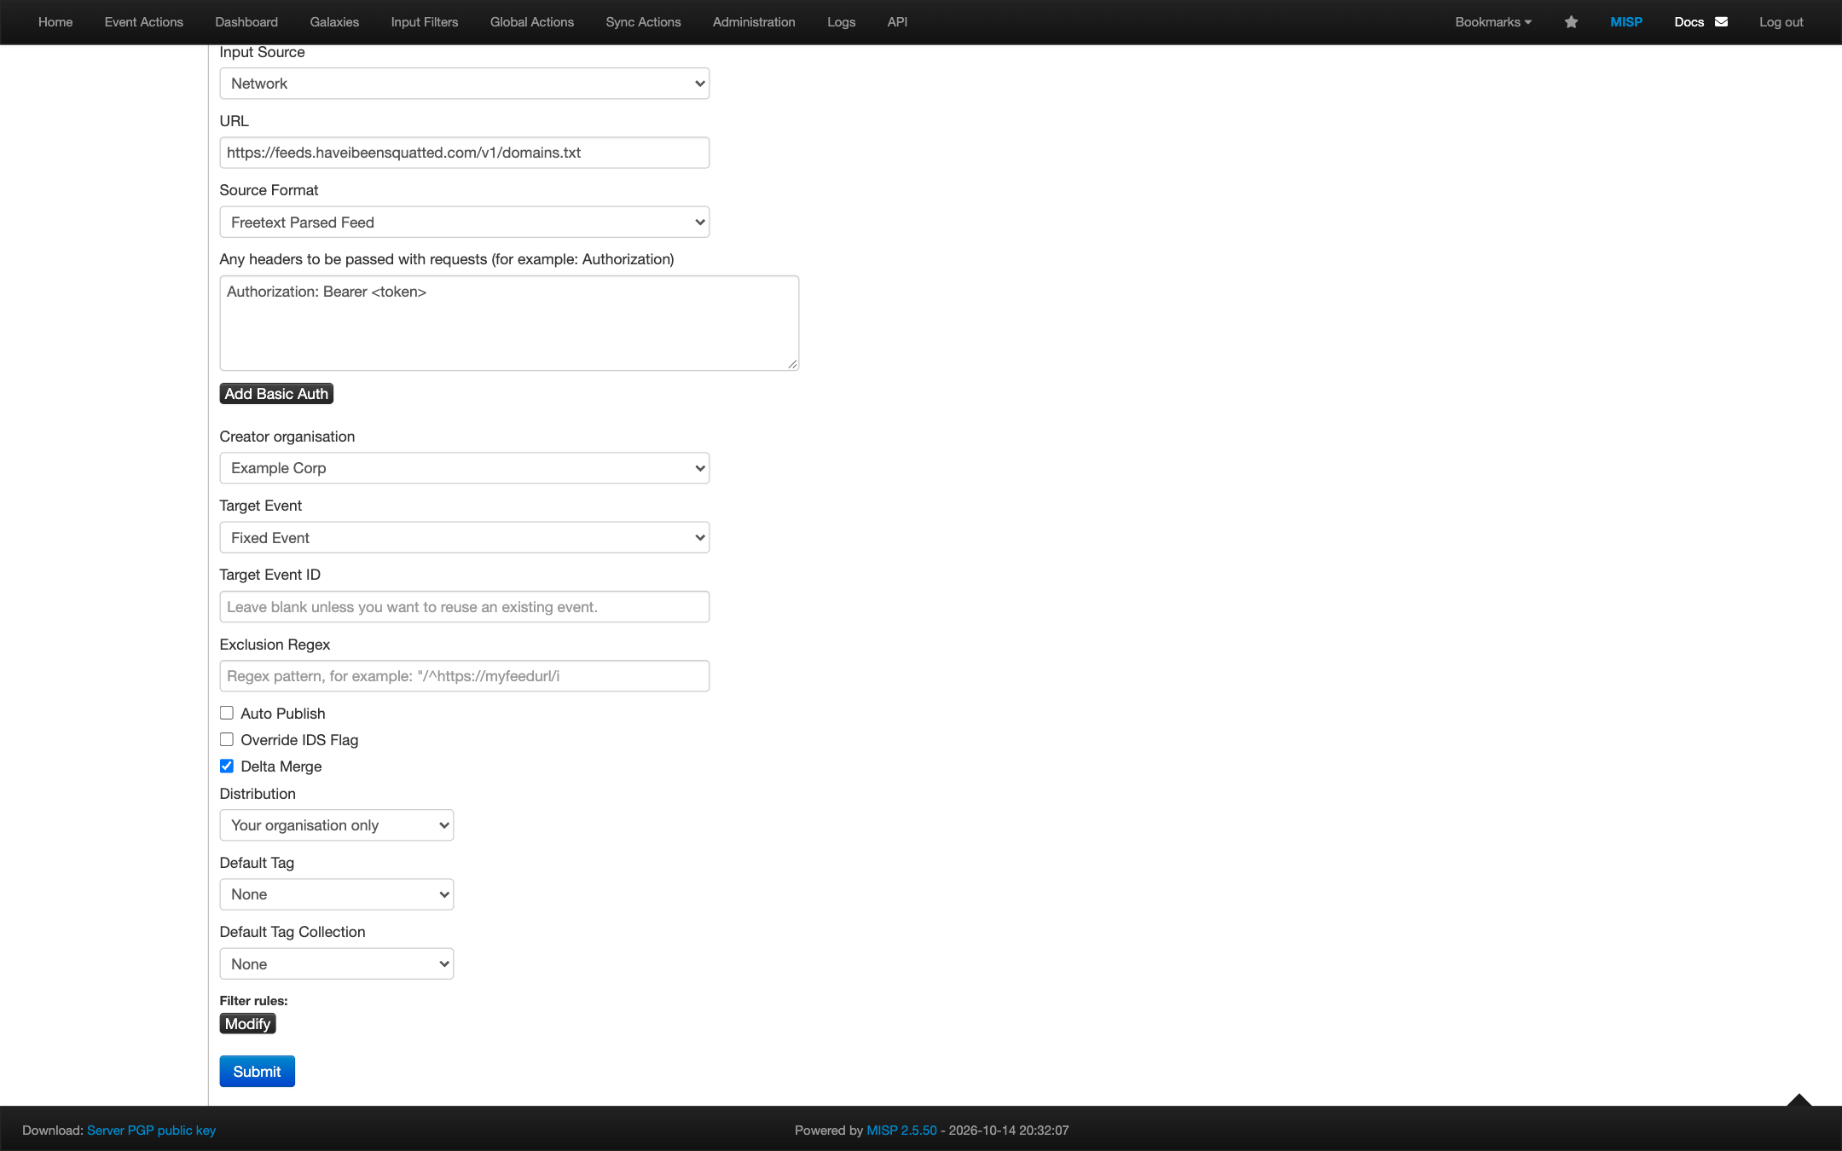Open the Creator organisation dropdown

coord(465,468)
